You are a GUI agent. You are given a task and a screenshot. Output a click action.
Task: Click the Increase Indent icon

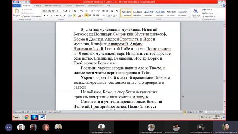[x=107, y=11]
